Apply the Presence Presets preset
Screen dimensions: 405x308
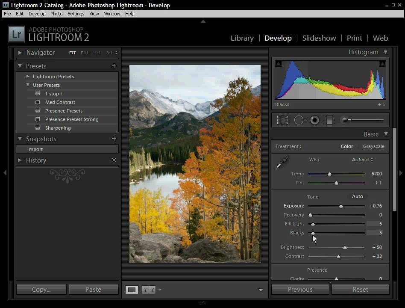64,111
